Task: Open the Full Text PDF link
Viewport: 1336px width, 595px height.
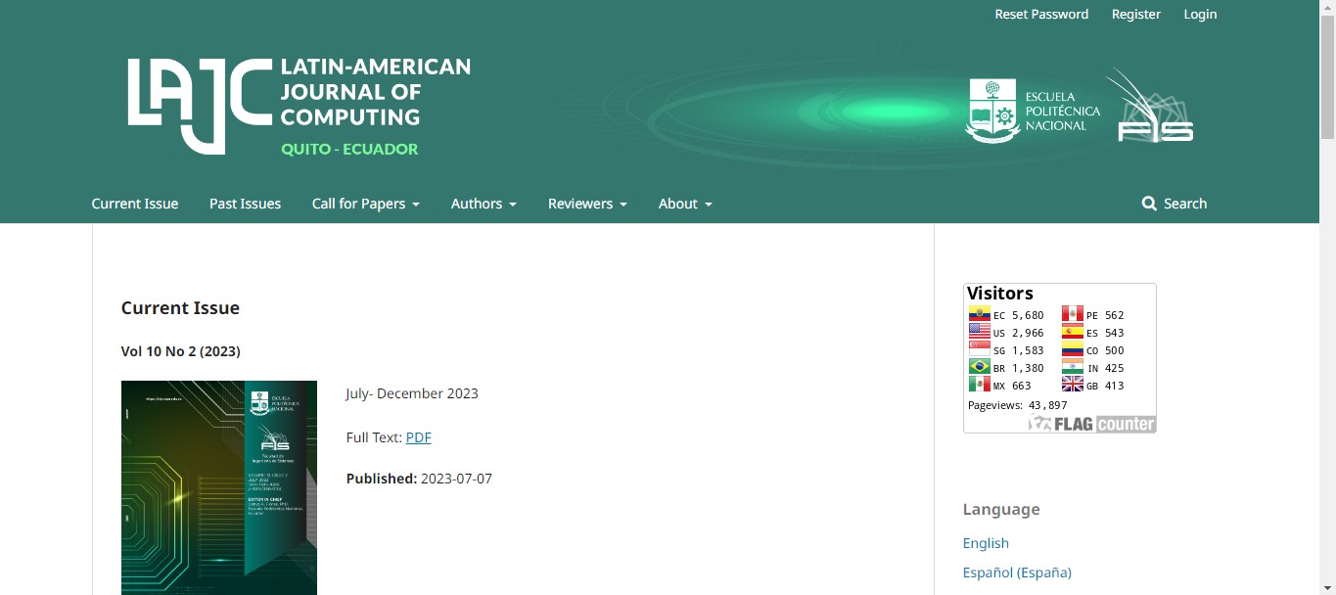Action: point(418,437)
